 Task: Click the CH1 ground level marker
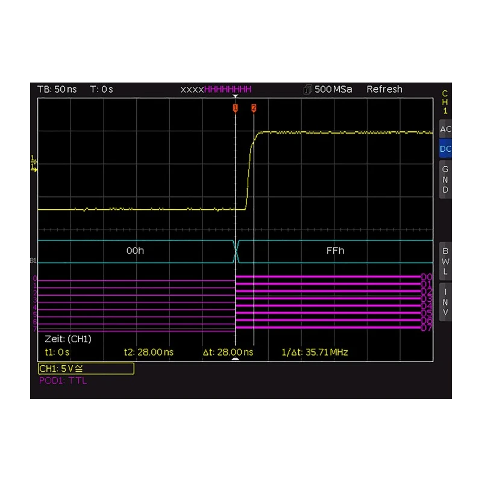(34, 168)
